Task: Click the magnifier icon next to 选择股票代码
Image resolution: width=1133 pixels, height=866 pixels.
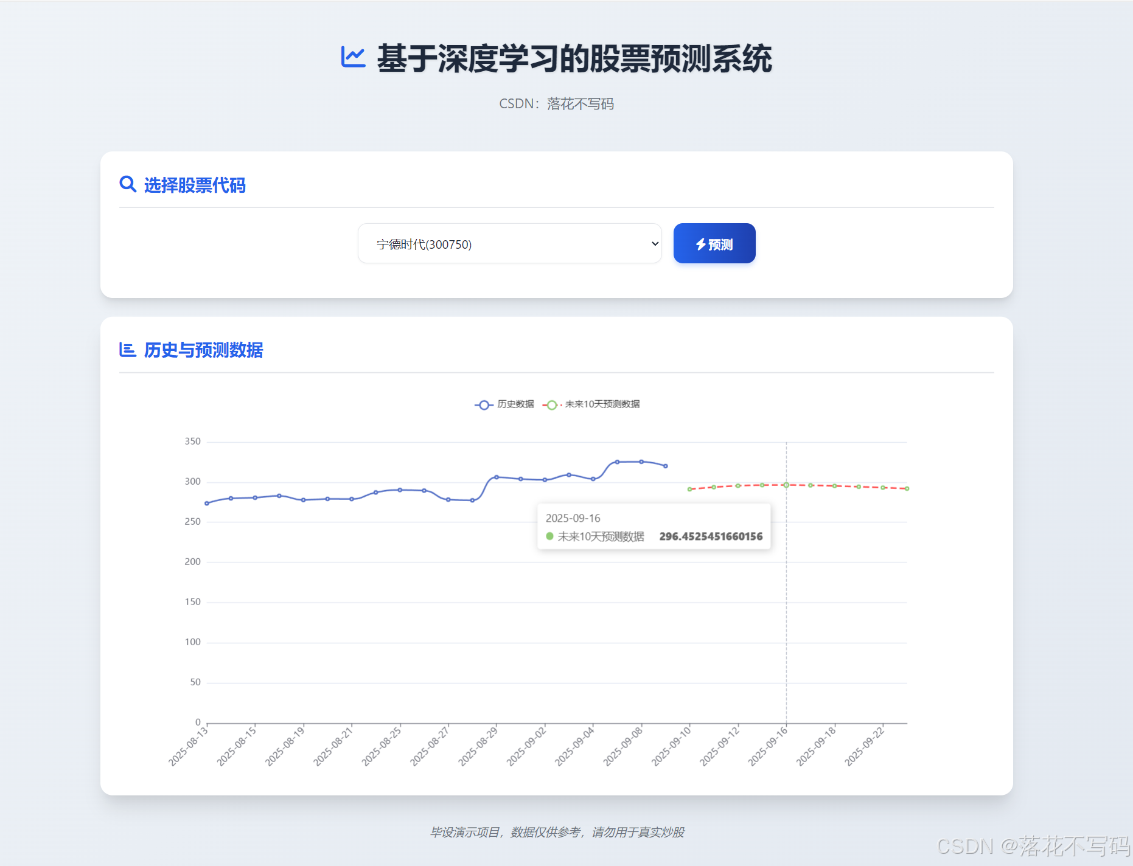Action: (127, 184)
